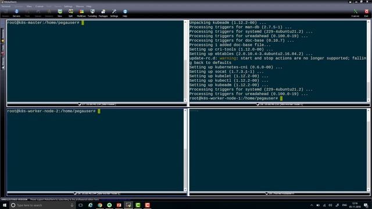Click scroll-up arrow of worker-node-2 pane

tap(185, 110)
